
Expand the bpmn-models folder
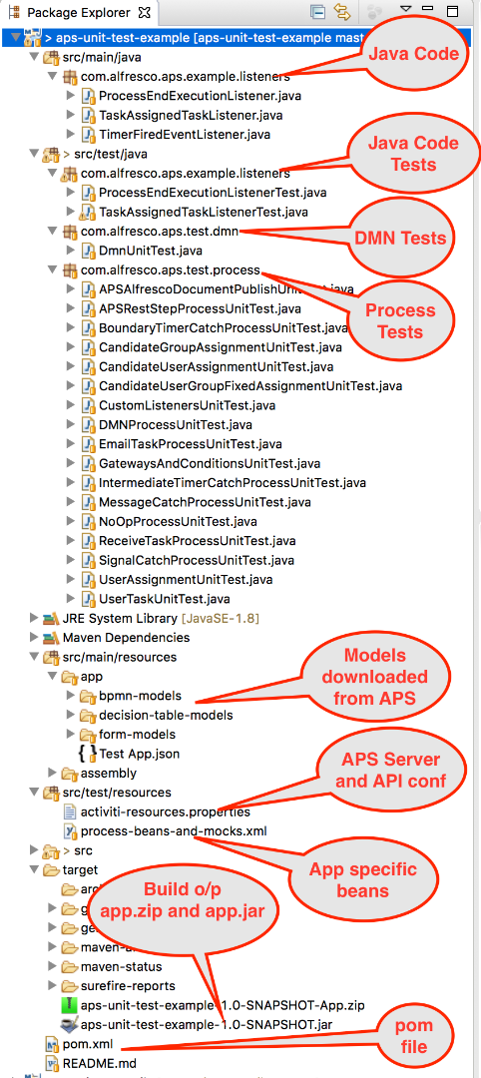[x=71, y=695]
